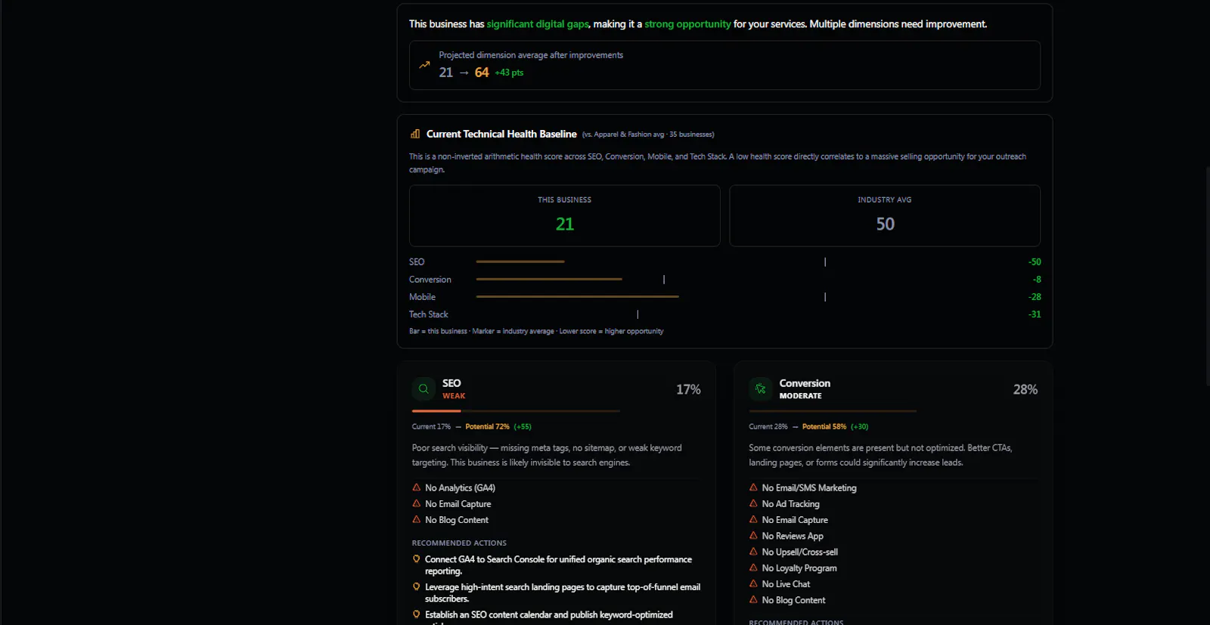This screenshot has width=1210, height=625.
Task: Click the 'strong opportunity' green text
Action: pyautogui.click(x=687, y=24)
